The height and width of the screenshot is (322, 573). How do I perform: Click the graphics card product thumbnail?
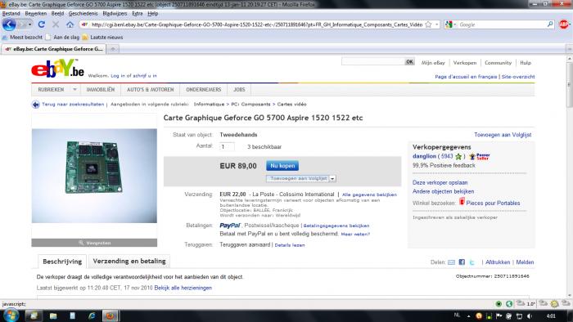94,176
